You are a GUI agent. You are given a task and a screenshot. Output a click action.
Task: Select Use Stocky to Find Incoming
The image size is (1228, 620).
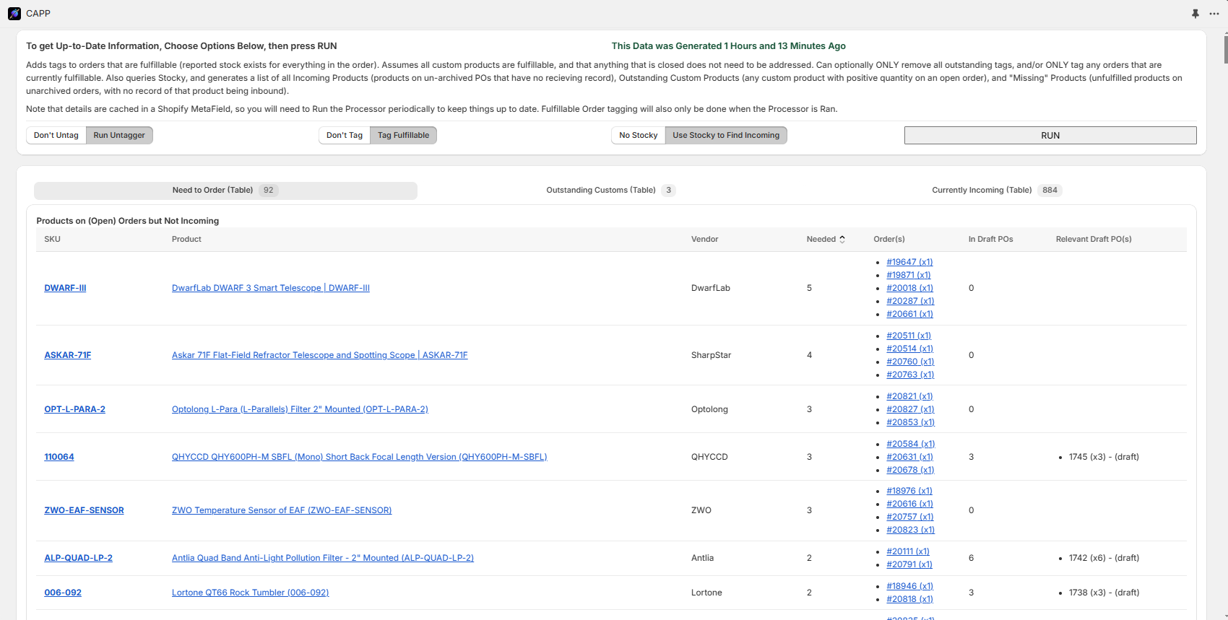tap(726, 136)
